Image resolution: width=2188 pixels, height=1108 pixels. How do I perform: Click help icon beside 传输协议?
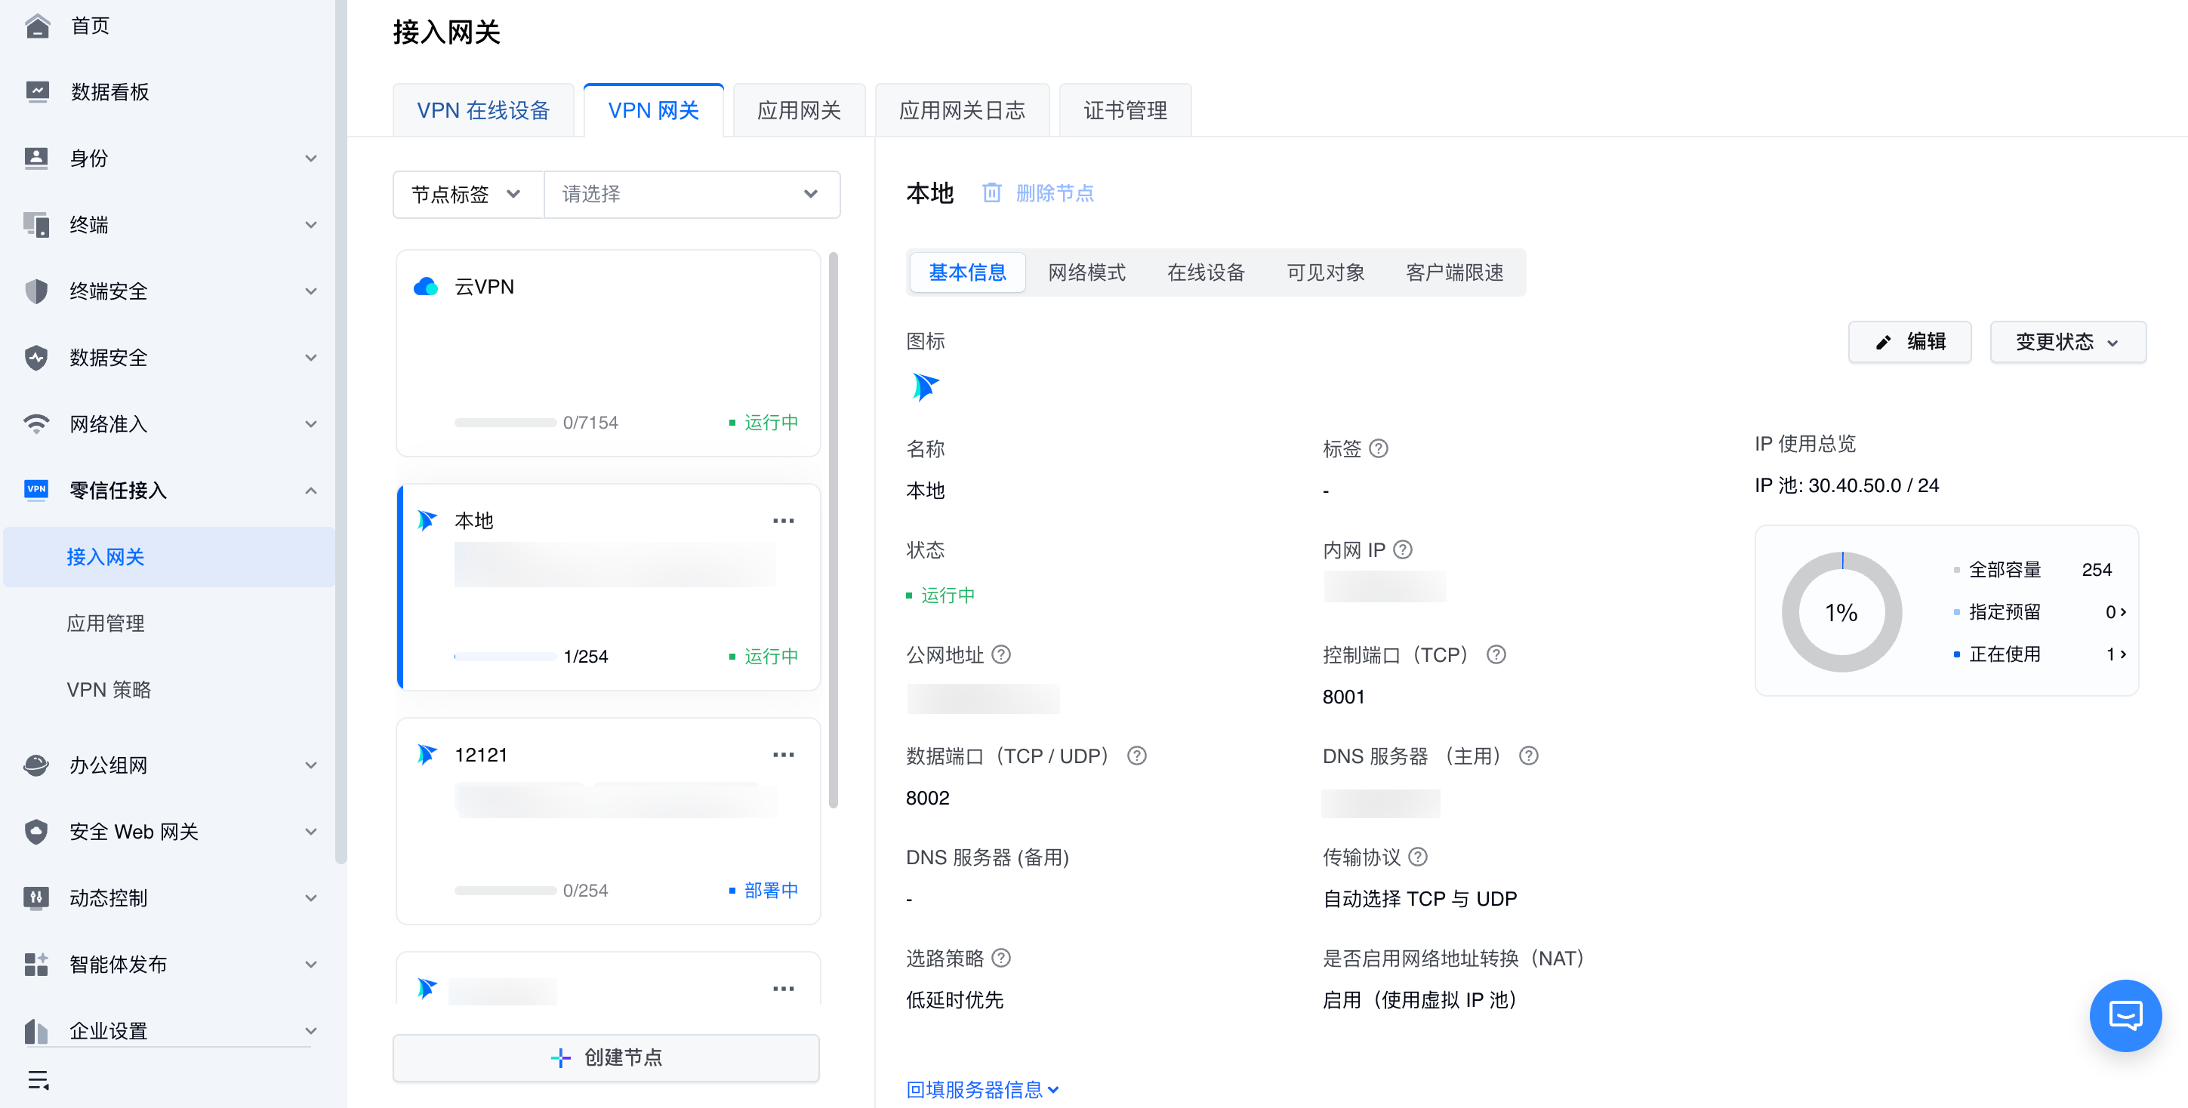[1418, 857]
